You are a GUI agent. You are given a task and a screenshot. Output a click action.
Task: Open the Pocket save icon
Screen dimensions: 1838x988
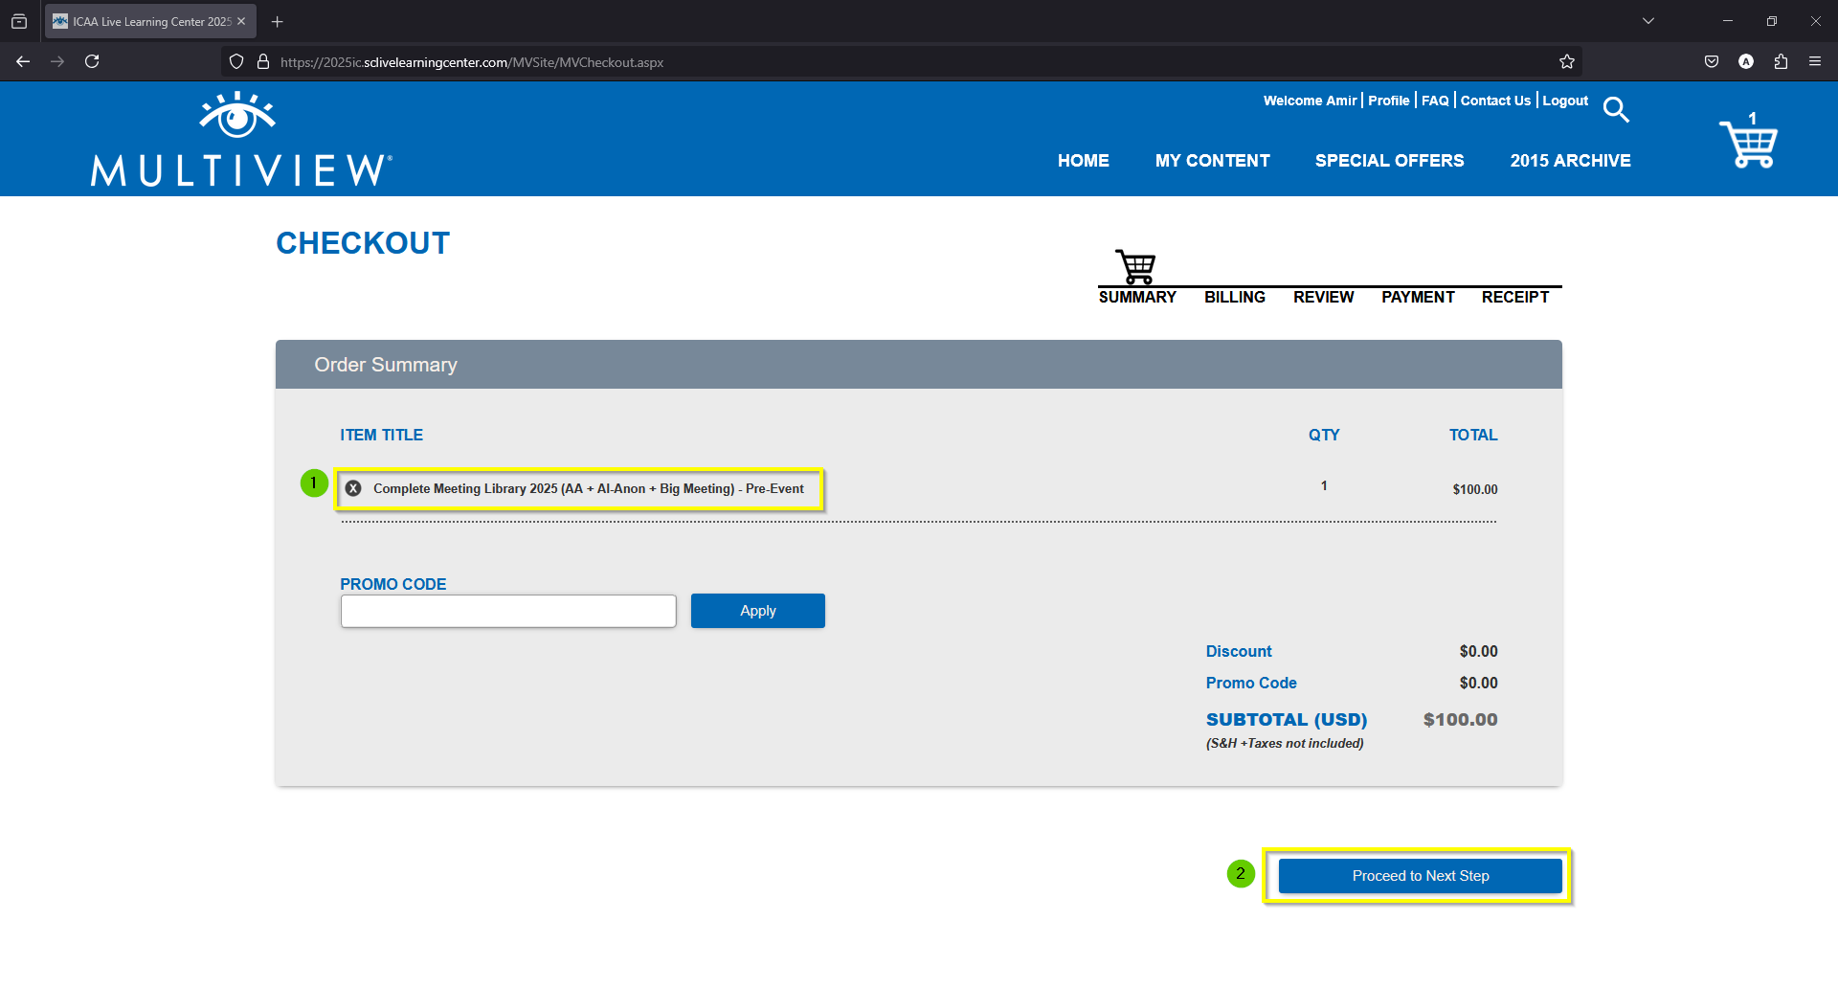coord(1712,61)
